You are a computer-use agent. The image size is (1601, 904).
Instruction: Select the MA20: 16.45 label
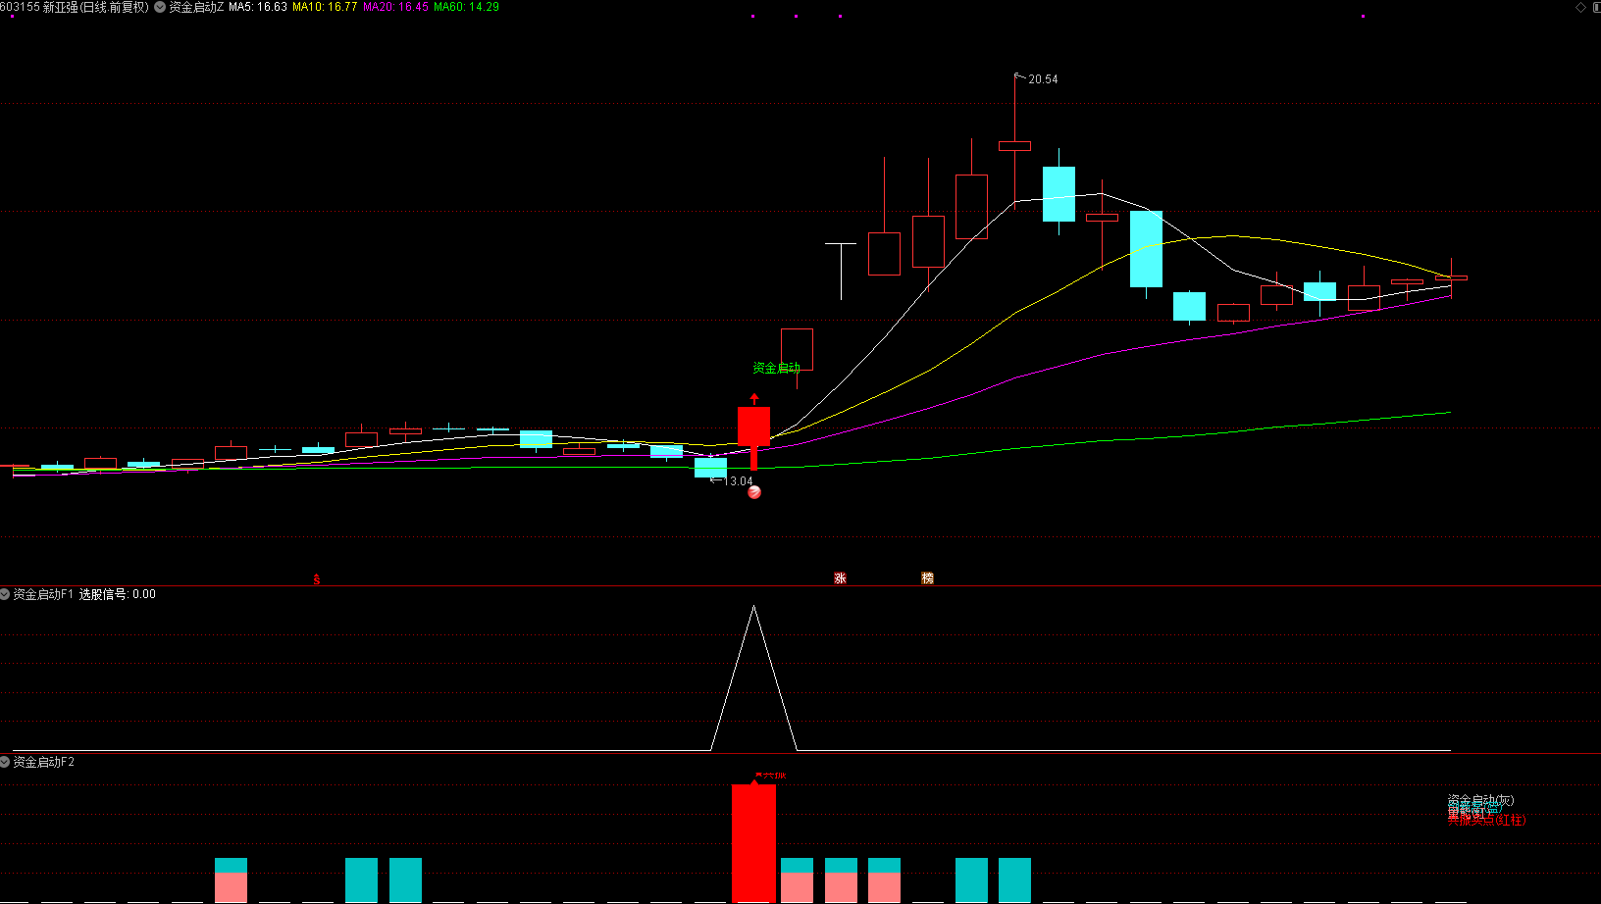pos(395,7)
